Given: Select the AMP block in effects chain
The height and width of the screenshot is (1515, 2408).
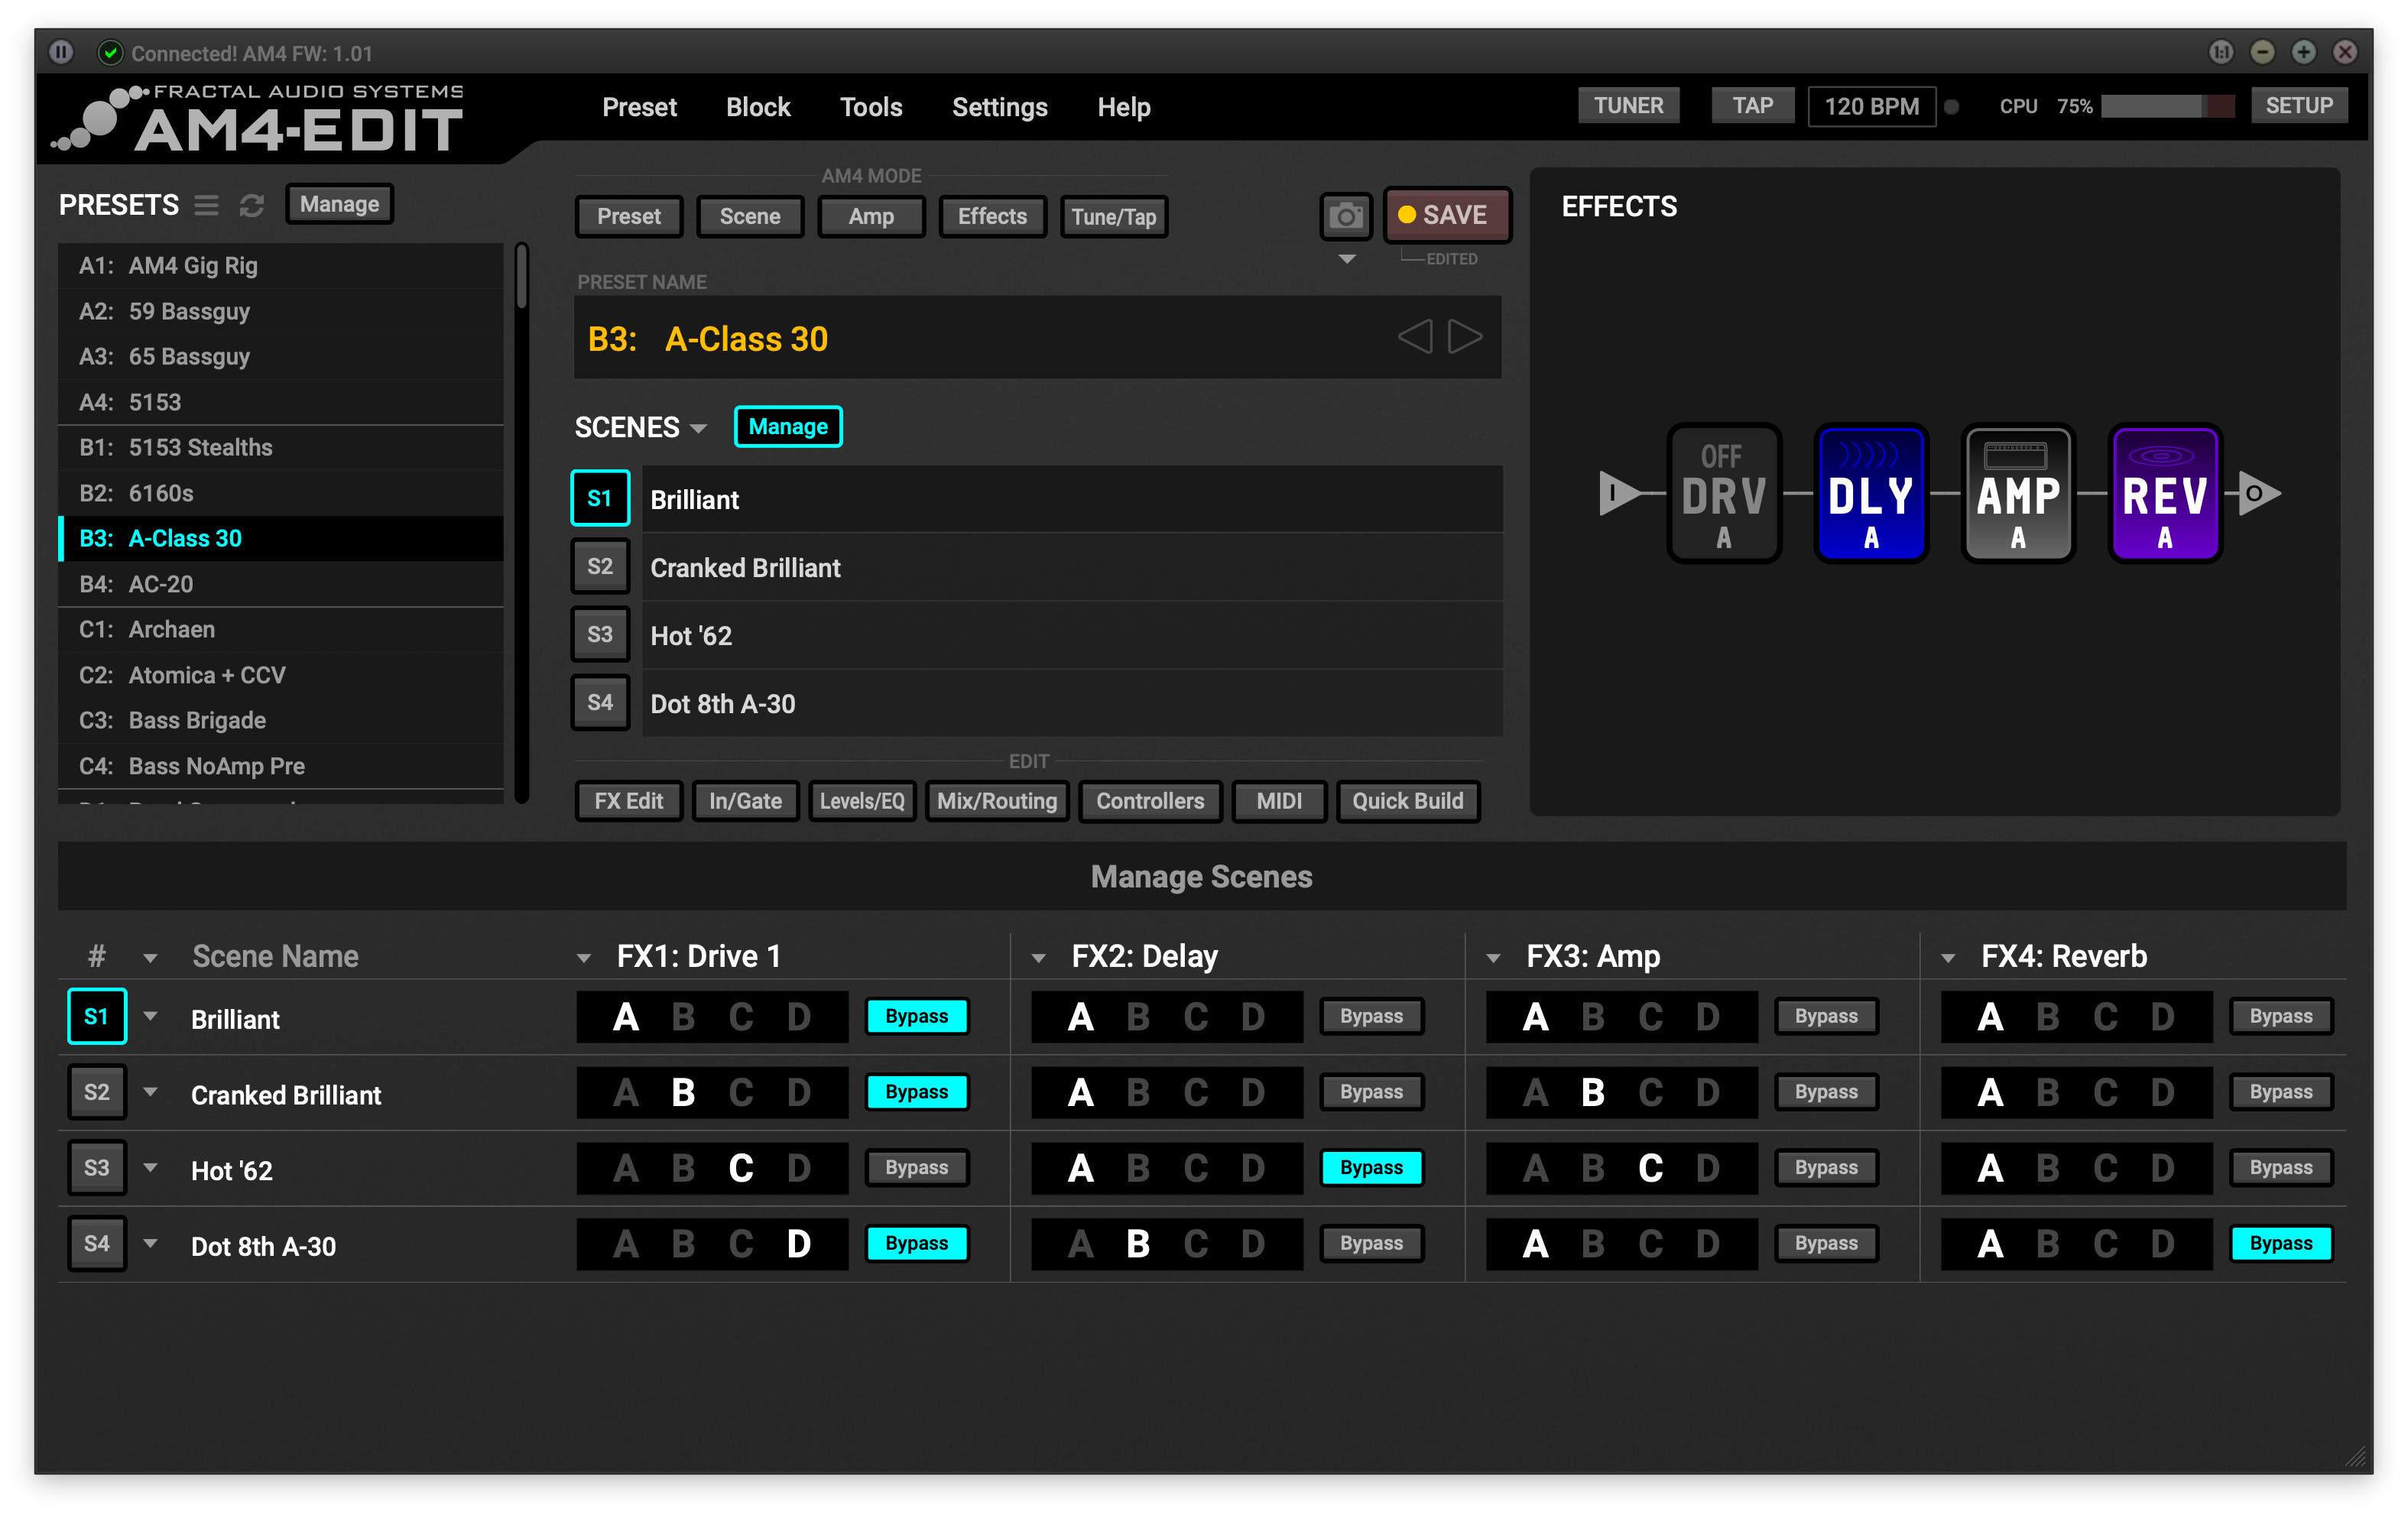Looking at the screenshot, I should (2017, 494).
